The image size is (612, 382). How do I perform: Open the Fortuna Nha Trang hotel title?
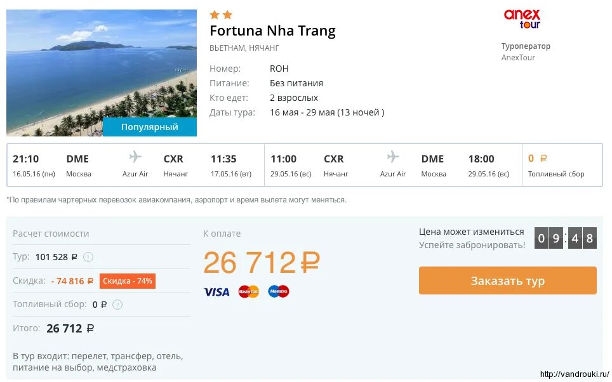[x=272, y=30]
